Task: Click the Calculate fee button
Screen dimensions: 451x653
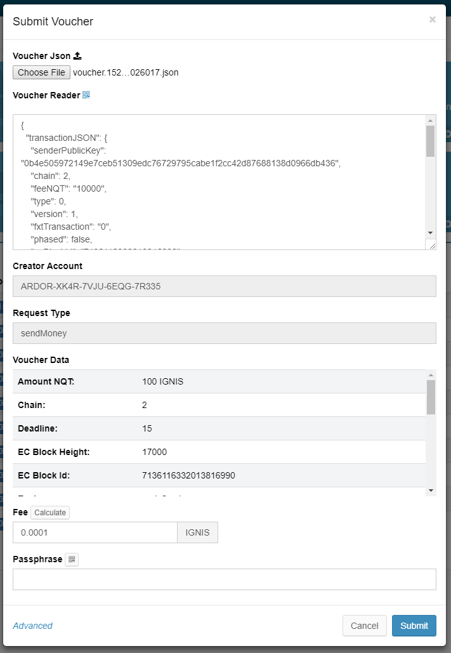Action: (x=50, y=513)
